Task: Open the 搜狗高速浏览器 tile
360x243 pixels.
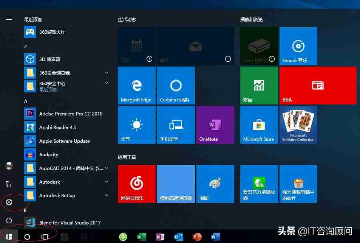Action: click(176, 184)
